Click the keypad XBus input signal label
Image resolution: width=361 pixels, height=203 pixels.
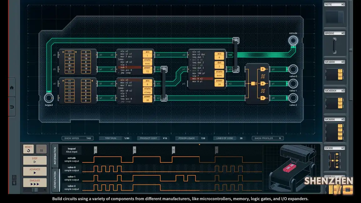71,150
